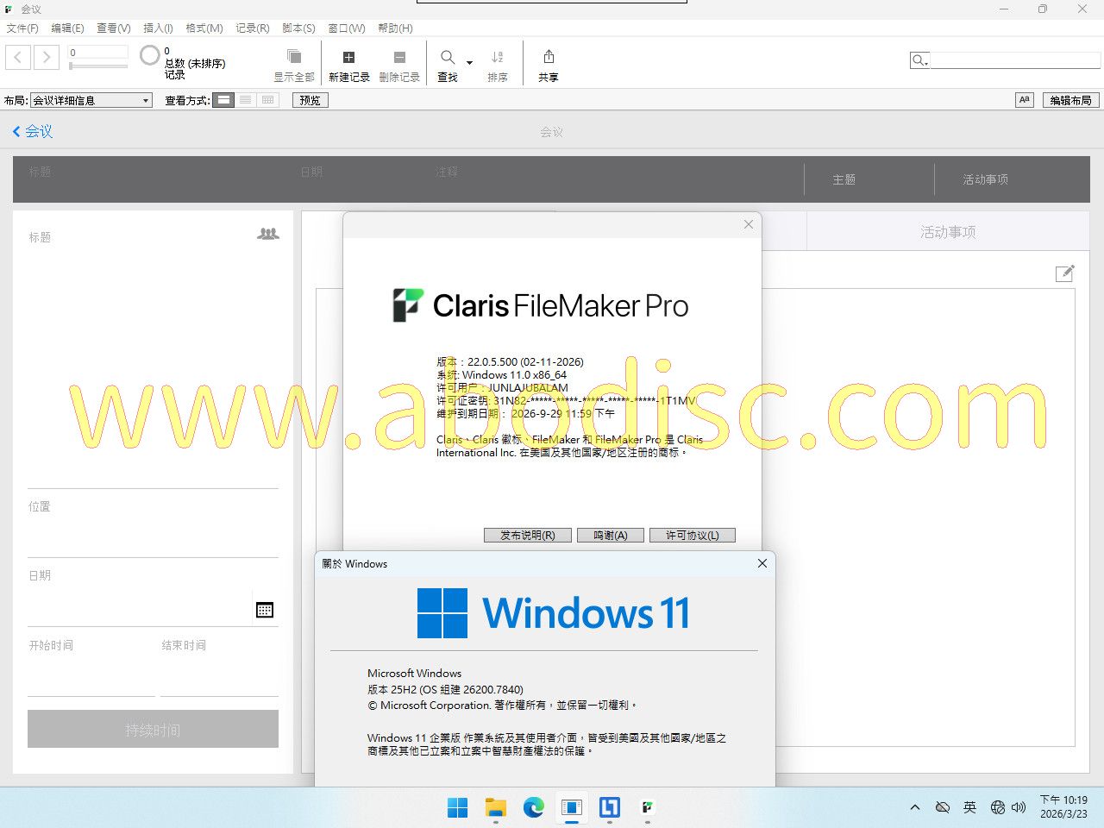
Task: Switch to list view mode
Action: pos(246,100)
